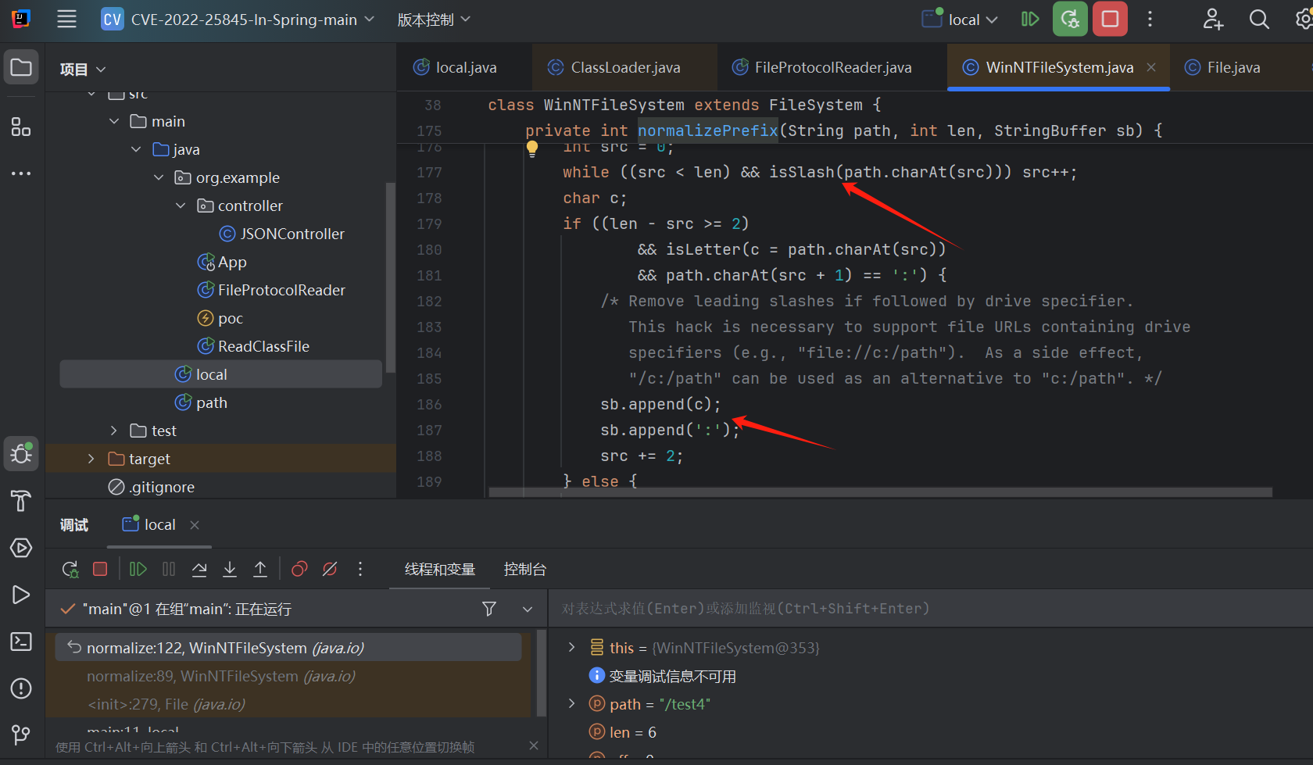Toggle mute breakpoints
The height and width of the screenshot is (765, 1313).
point(330,569)
